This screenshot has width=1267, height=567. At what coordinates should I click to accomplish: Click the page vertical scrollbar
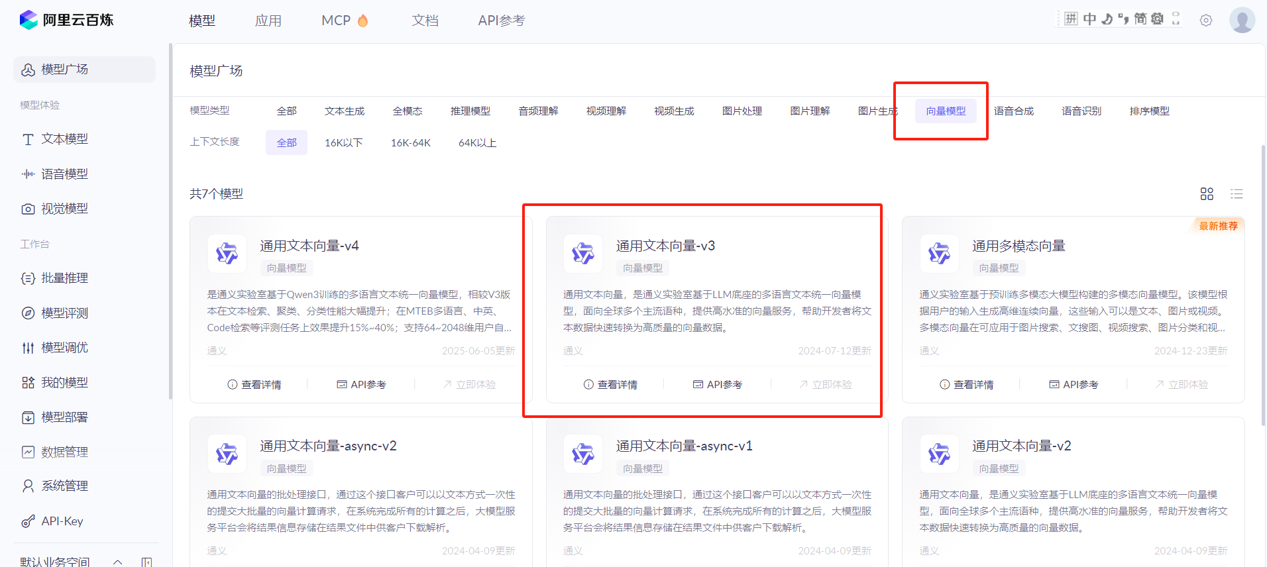(1263, 285)
